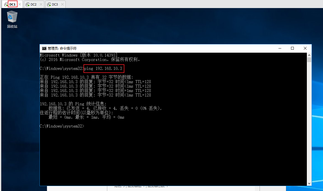
Task: Close the DC1 tab
Action: click(x=19, y=4)
